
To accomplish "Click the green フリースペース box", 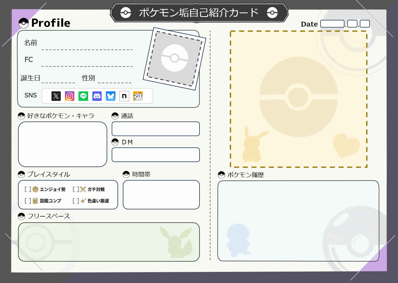I will 109,242.
